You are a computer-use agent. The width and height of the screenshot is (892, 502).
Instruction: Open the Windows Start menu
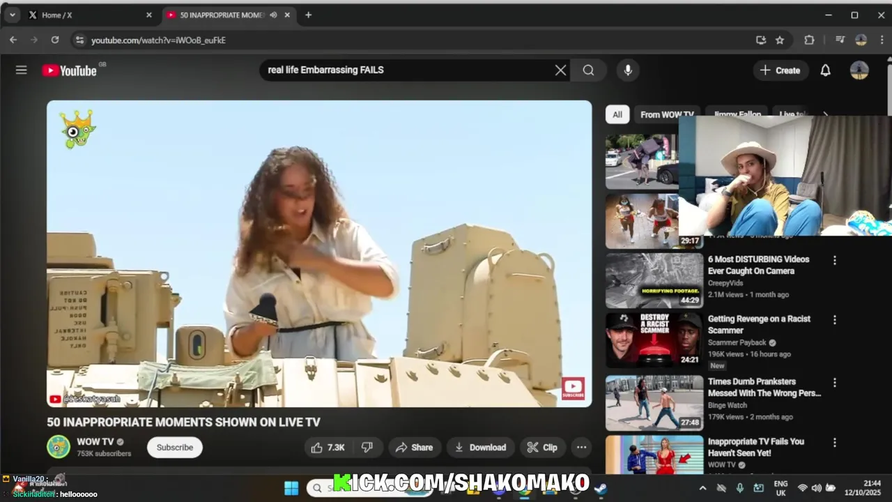[291, 488]
